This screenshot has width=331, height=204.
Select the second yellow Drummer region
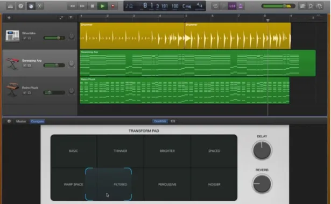click(238, 36)
